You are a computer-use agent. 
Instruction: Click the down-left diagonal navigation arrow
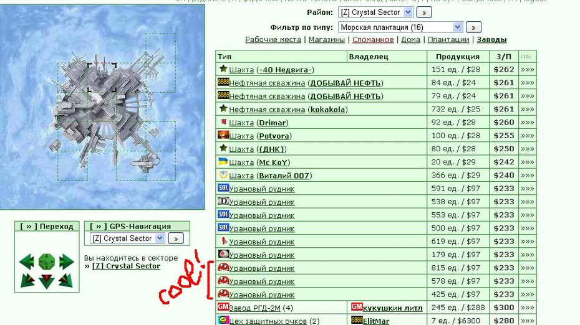27,280
